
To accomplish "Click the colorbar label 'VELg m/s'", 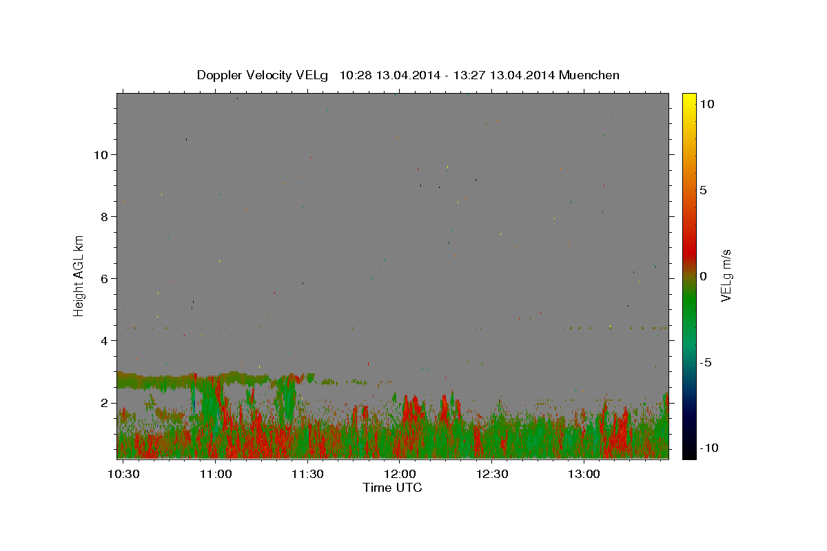I will point(726,275).
